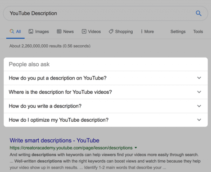Expand 'How do you write a description?' chevron

click(199, 106)
